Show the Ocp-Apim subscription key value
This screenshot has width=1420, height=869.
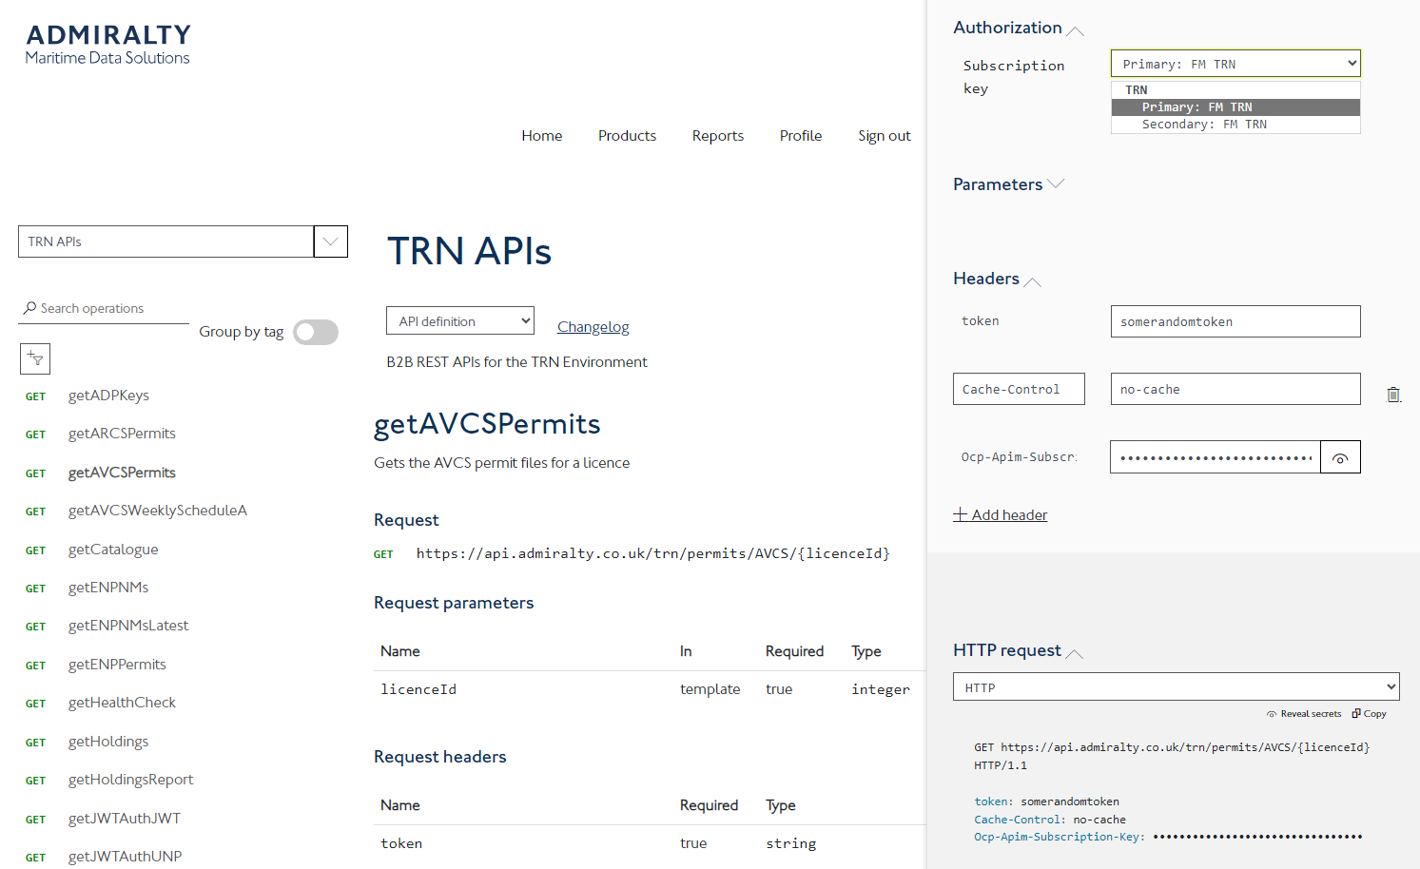coord(1340,457)
